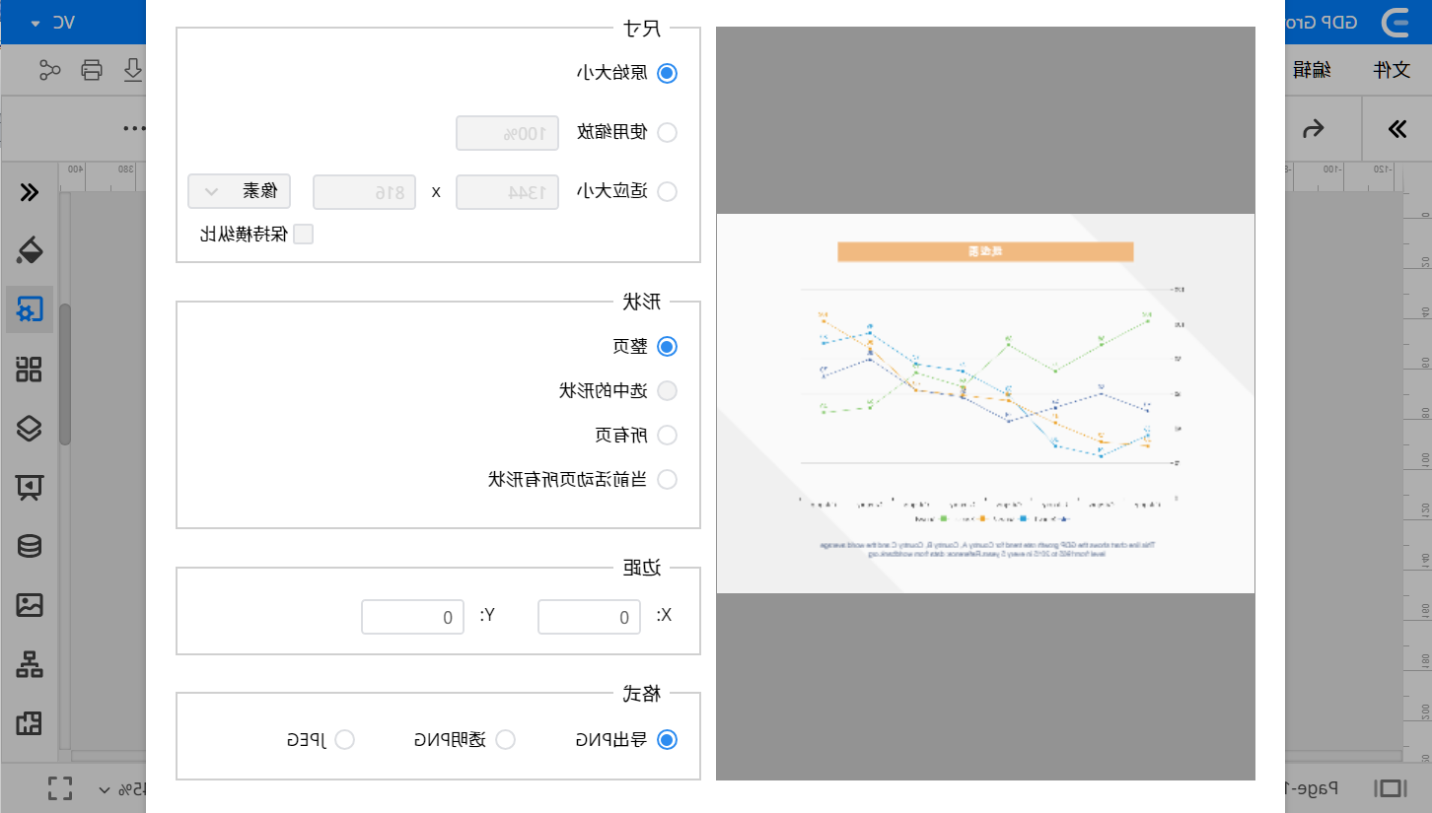This screenshot has width=1432, height=813.
Task: Open the highlighted page settings panel icon
Action: pos(30,309)
